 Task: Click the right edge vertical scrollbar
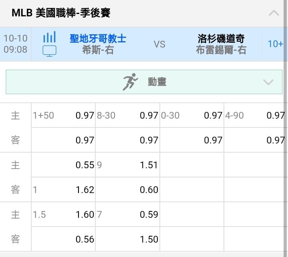point(286,128)
